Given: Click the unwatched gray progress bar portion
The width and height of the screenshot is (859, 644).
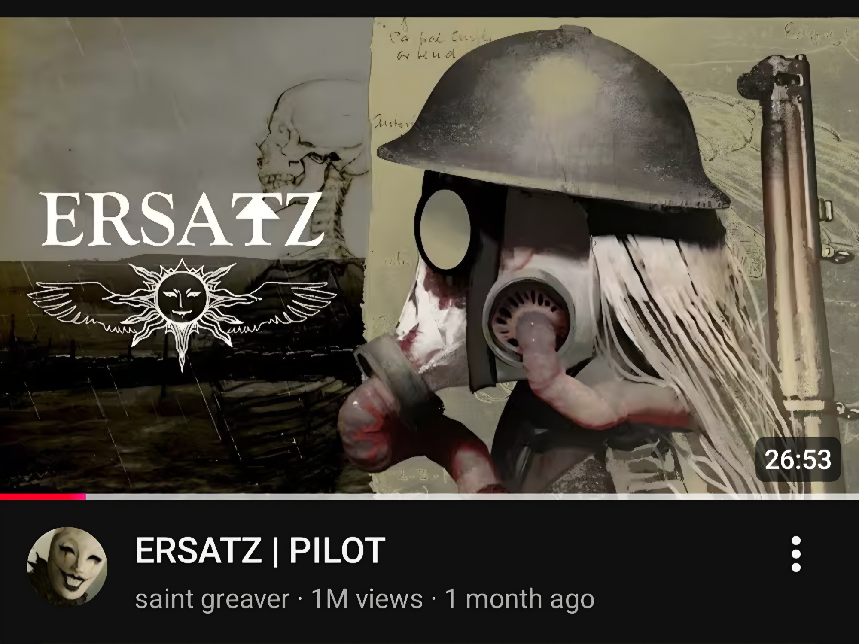Looking at the screenshot, I should pyautogui.click(x=472, y=497).
